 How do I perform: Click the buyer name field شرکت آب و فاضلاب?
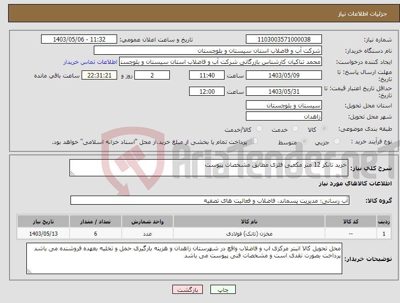(208, 51)
